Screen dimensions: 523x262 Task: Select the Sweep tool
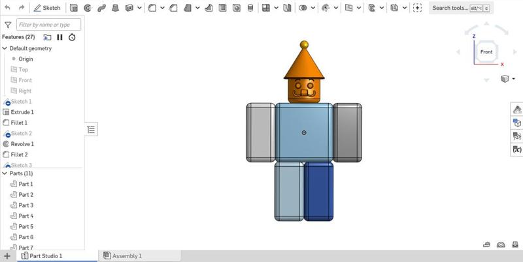pyautogui.click(x=101, y=8)
